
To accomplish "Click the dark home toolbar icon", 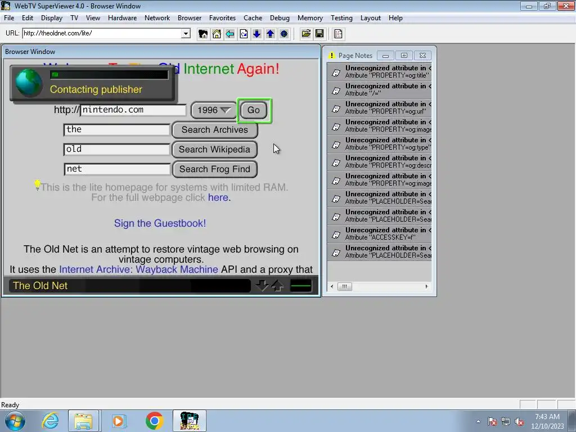I will point(202,34).
